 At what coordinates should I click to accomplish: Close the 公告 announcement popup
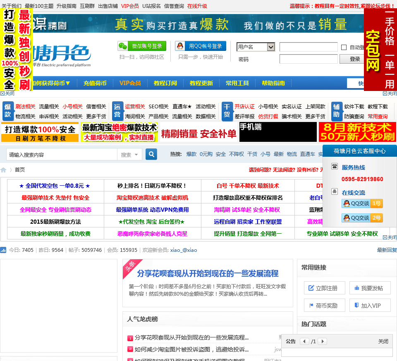(383, 341)
